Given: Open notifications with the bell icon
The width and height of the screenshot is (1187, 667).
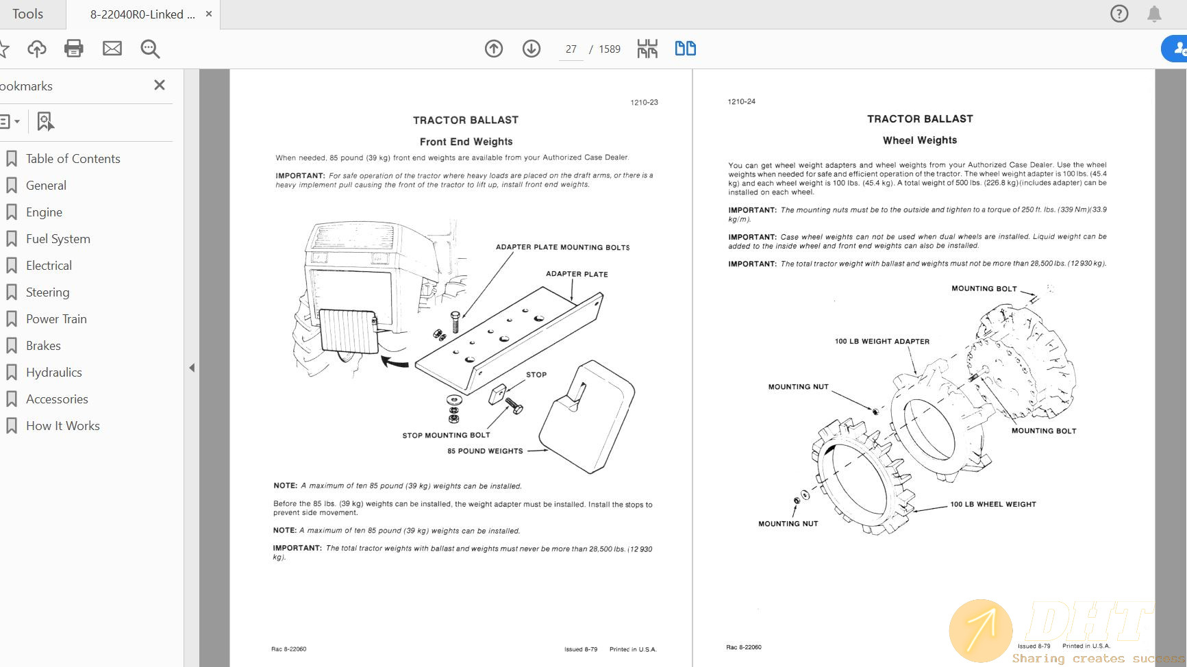Looking at the screenshot, I should [x=1153, y=14].
